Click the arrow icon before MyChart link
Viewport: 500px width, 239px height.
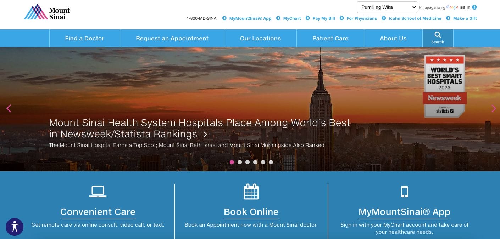tap(278, 18)
